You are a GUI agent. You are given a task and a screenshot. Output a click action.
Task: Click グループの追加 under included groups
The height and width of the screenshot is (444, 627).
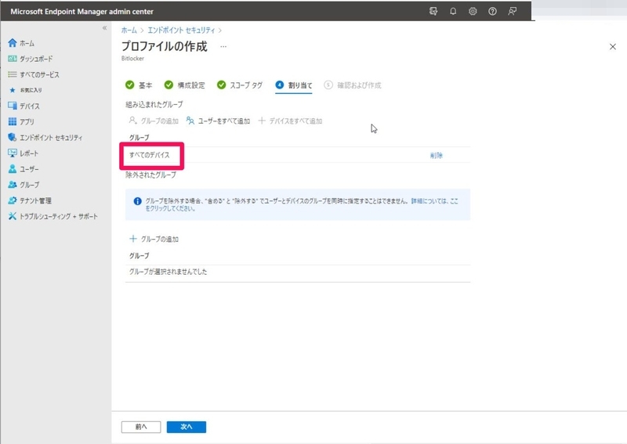tap(154, 121)
